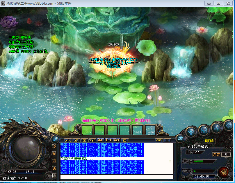Click the 一键回收 button
235x183 pixels.
208,141
